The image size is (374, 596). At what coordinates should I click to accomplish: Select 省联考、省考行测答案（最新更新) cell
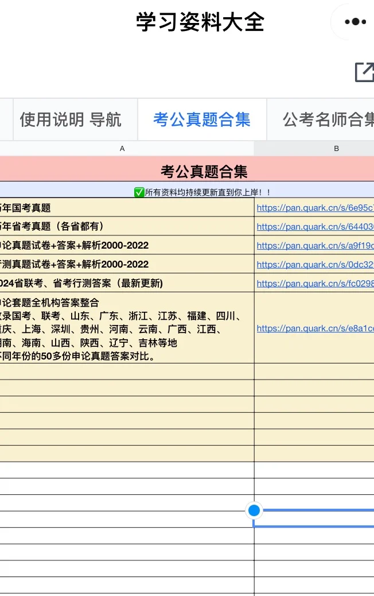[x=127, y=283]
